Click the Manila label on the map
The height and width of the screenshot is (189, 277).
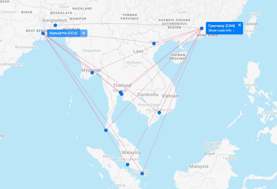[x=251, y=85]
